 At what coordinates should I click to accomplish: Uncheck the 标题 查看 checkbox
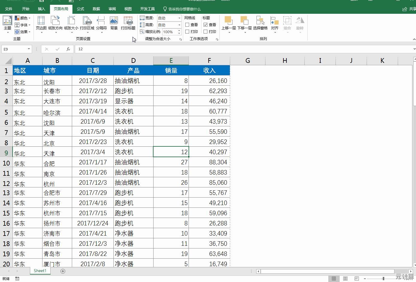[x=206, y=25]
